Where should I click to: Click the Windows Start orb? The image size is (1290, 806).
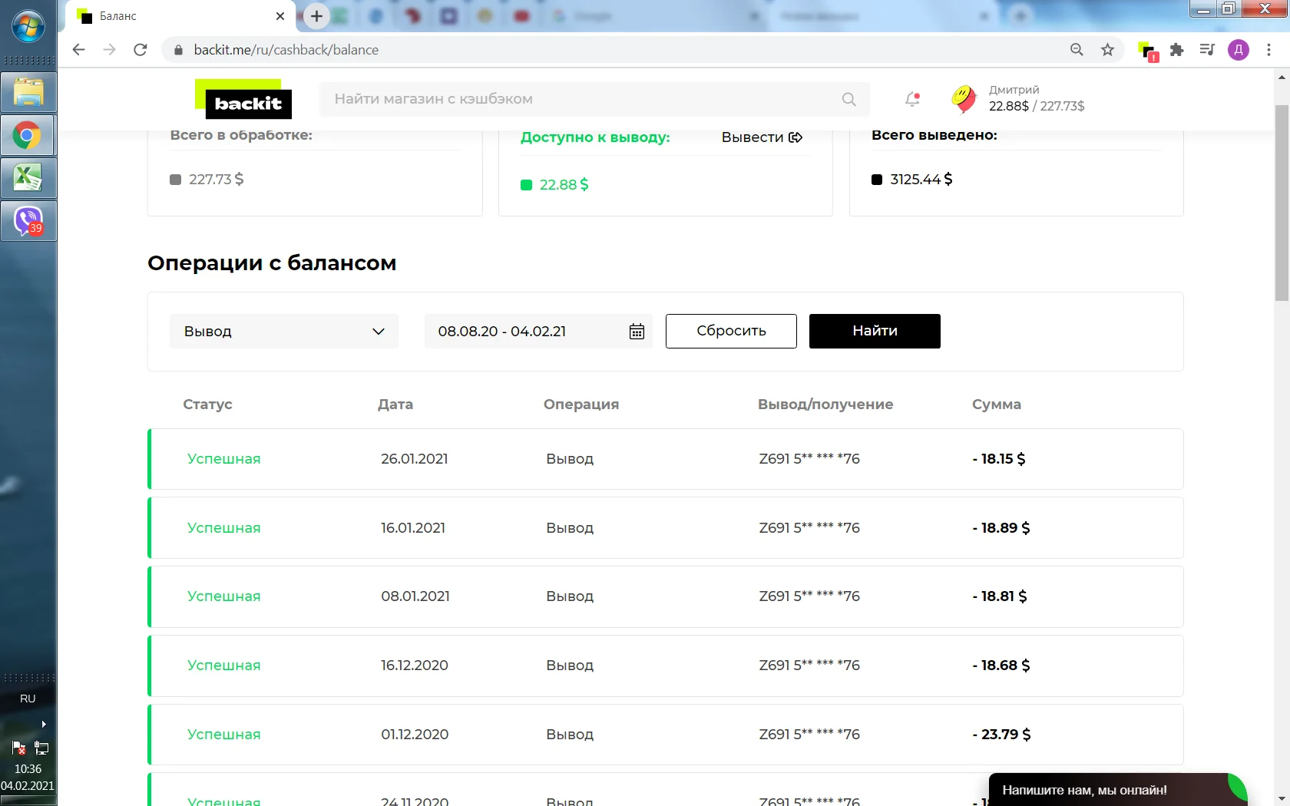pos(28,28)
